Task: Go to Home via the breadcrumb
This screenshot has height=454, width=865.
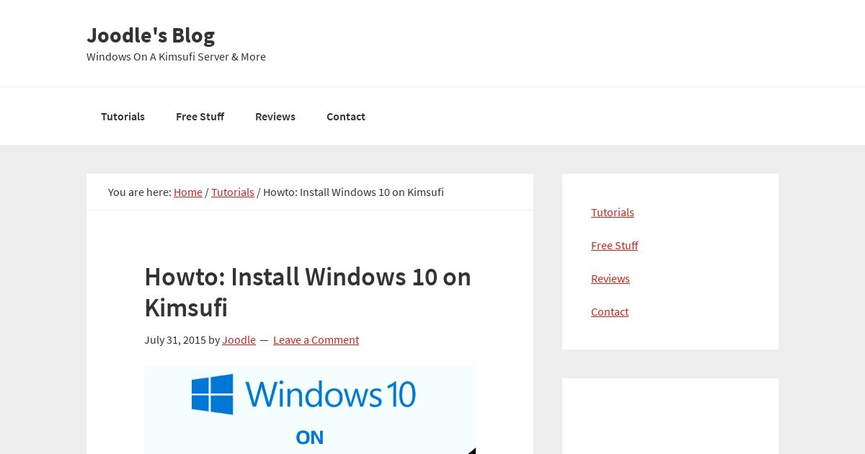Action: tap(188, 192)
